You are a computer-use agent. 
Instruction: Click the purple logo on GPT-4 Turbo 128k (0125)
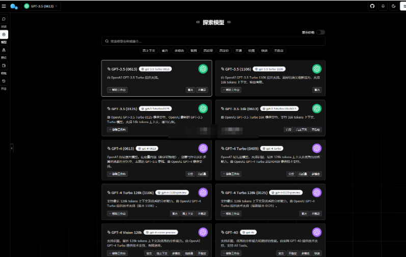pos(317,192)
